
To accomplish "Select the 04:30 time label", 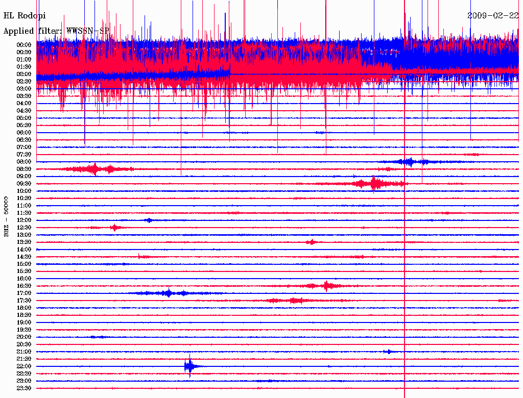I will (x=24, y=111).
